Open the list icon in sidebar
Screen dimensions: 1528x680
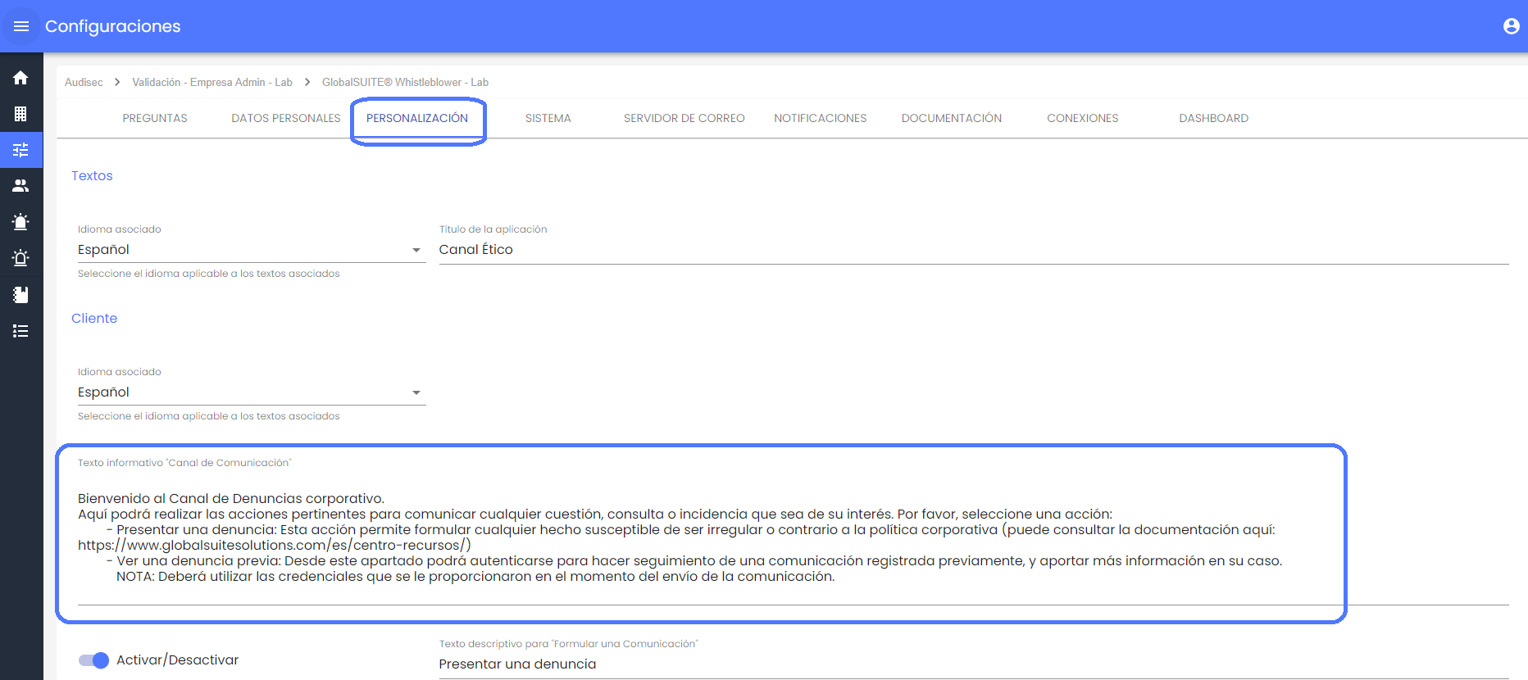click(20, 331)
